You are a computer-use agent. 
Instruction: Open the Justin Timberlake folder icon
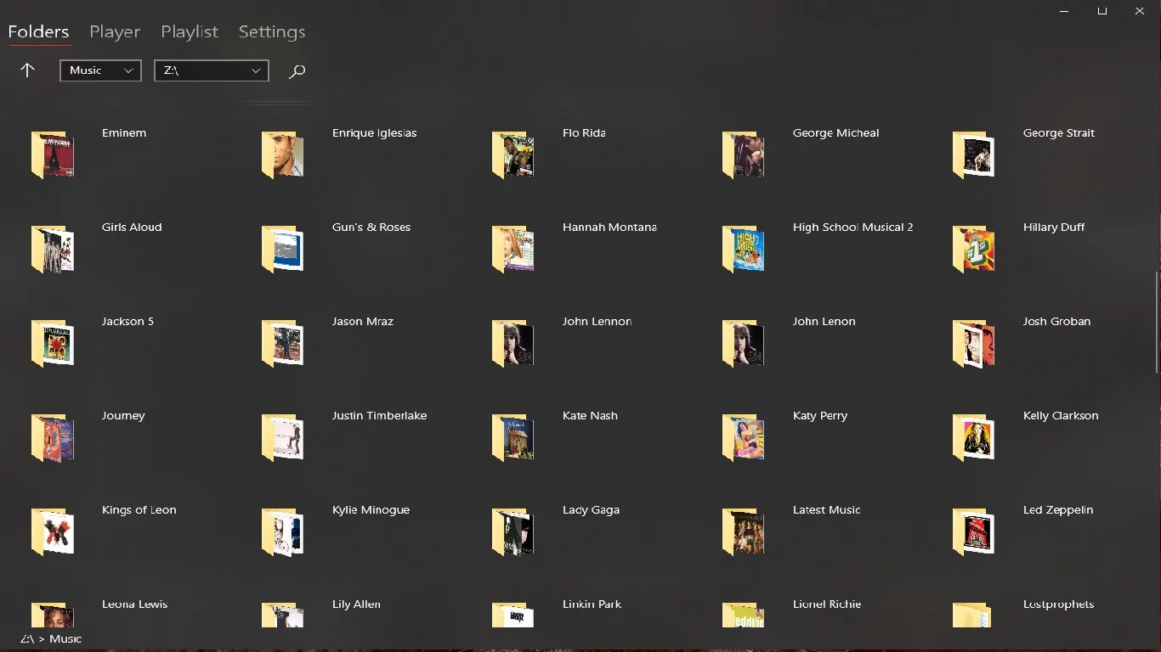click(283, 437)
